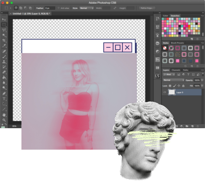The image size is (205, 184).
Task: Enable the Anti-alias checkbox
Action: (59, 8)
